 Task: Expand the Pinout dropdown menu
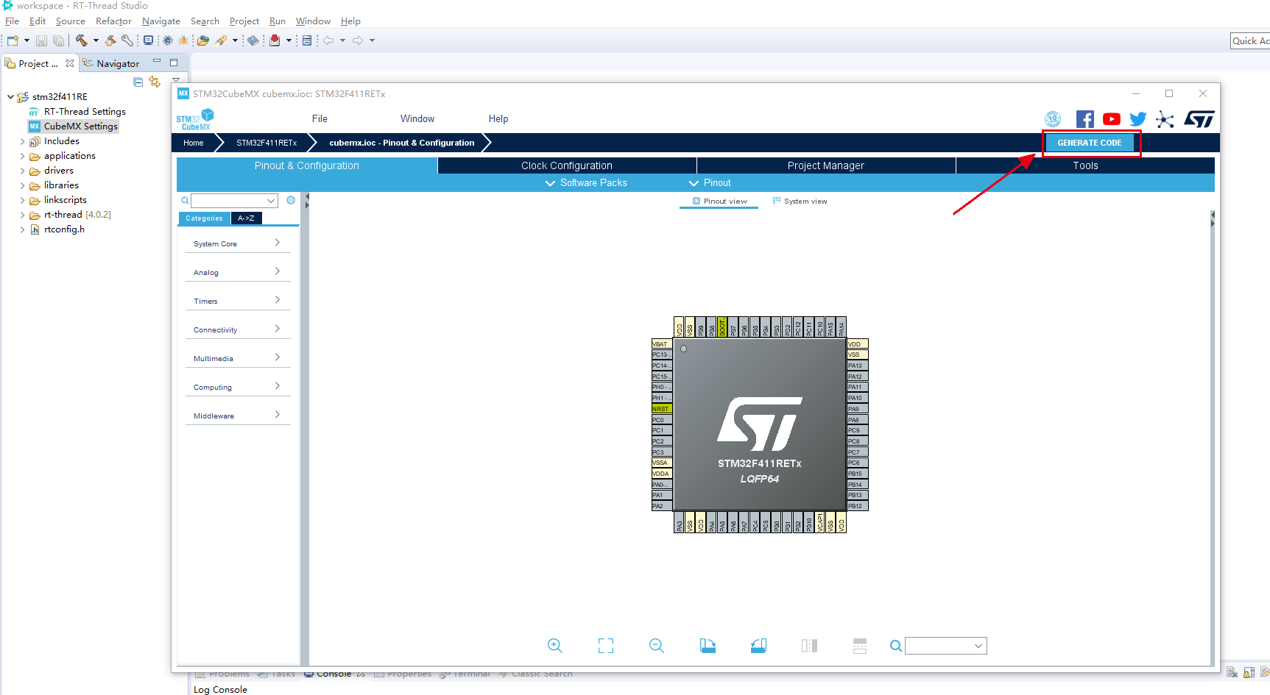(710, 182)
